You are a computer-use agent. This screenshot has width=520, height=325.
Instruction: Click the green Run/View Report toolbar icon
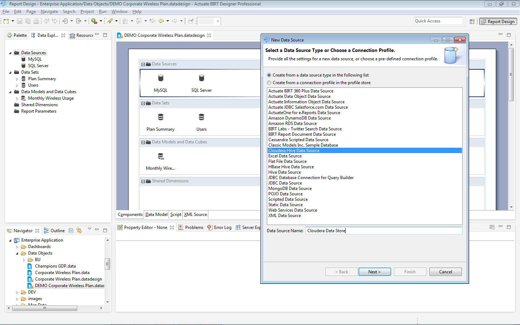(x=94, y=21)
